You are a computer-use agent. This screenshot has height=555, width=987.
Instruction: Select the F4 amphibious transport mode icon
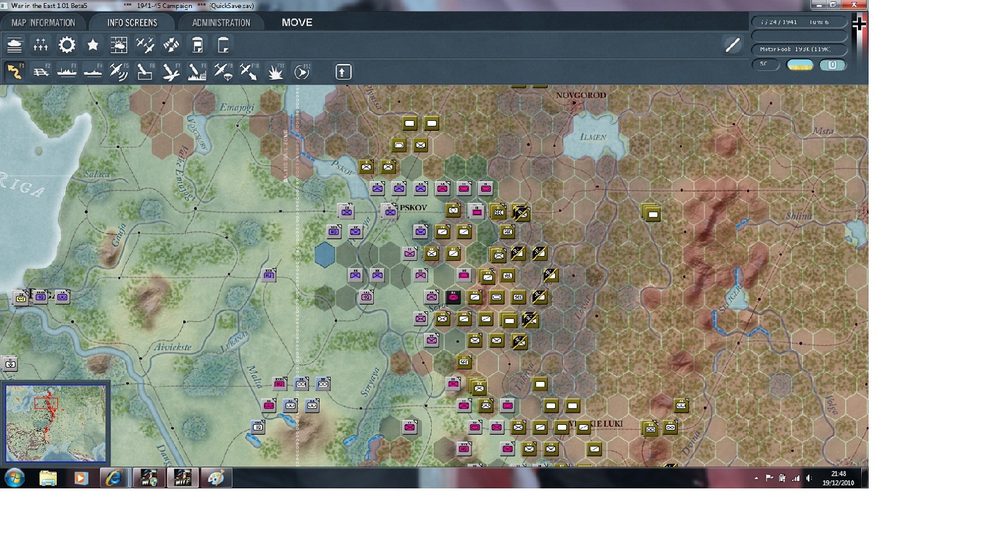pyautogui.click(x=93, y=72)
